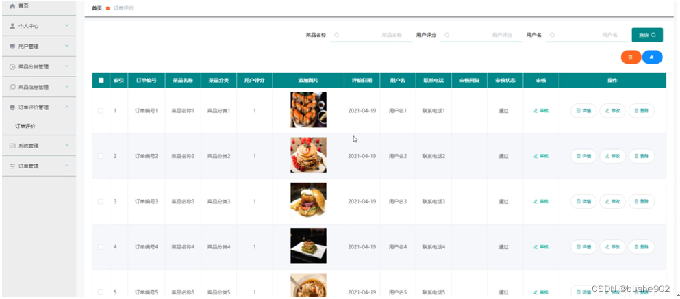Click 审核 edit icon for 订单编号2
The height and width of the screenshot is (299, 680).
pyautogui.click(x=536, y=156)
